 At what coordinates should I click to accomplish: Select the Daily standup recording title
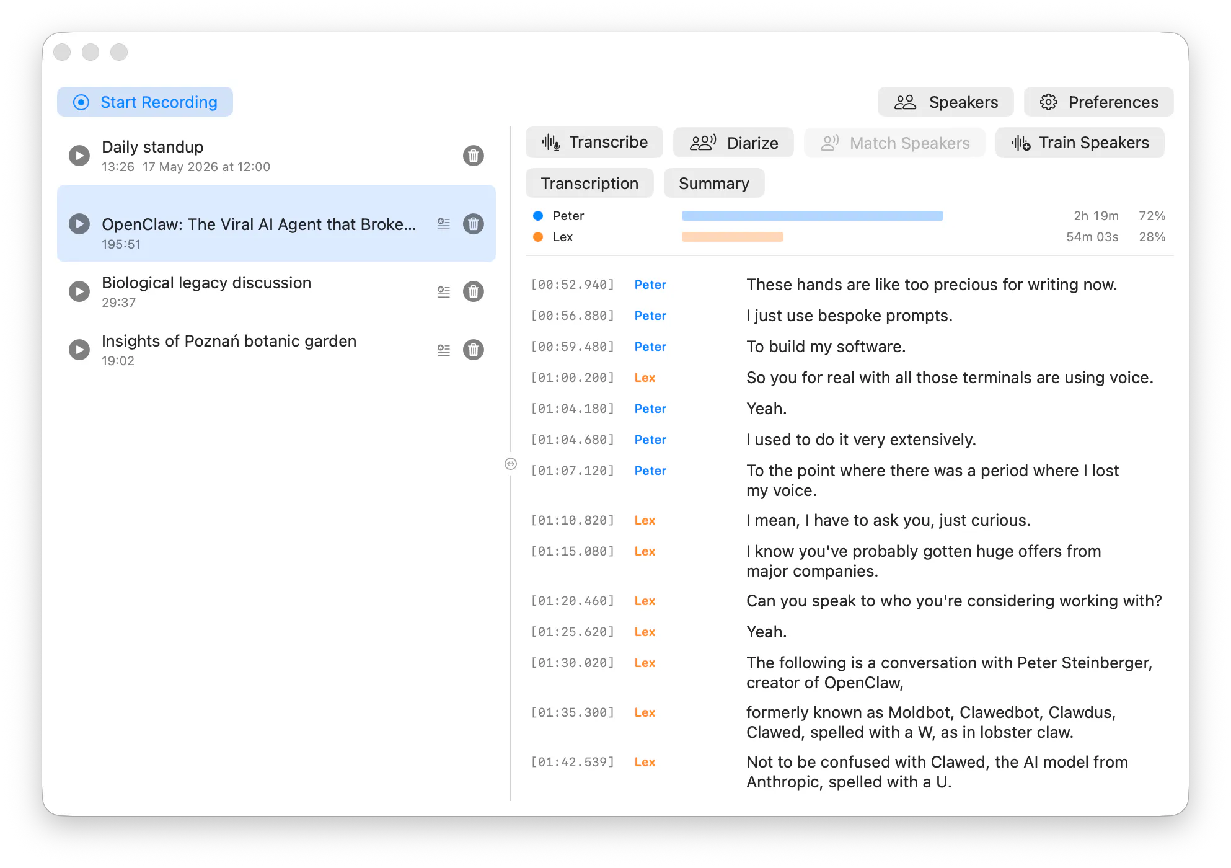point(152,147)
